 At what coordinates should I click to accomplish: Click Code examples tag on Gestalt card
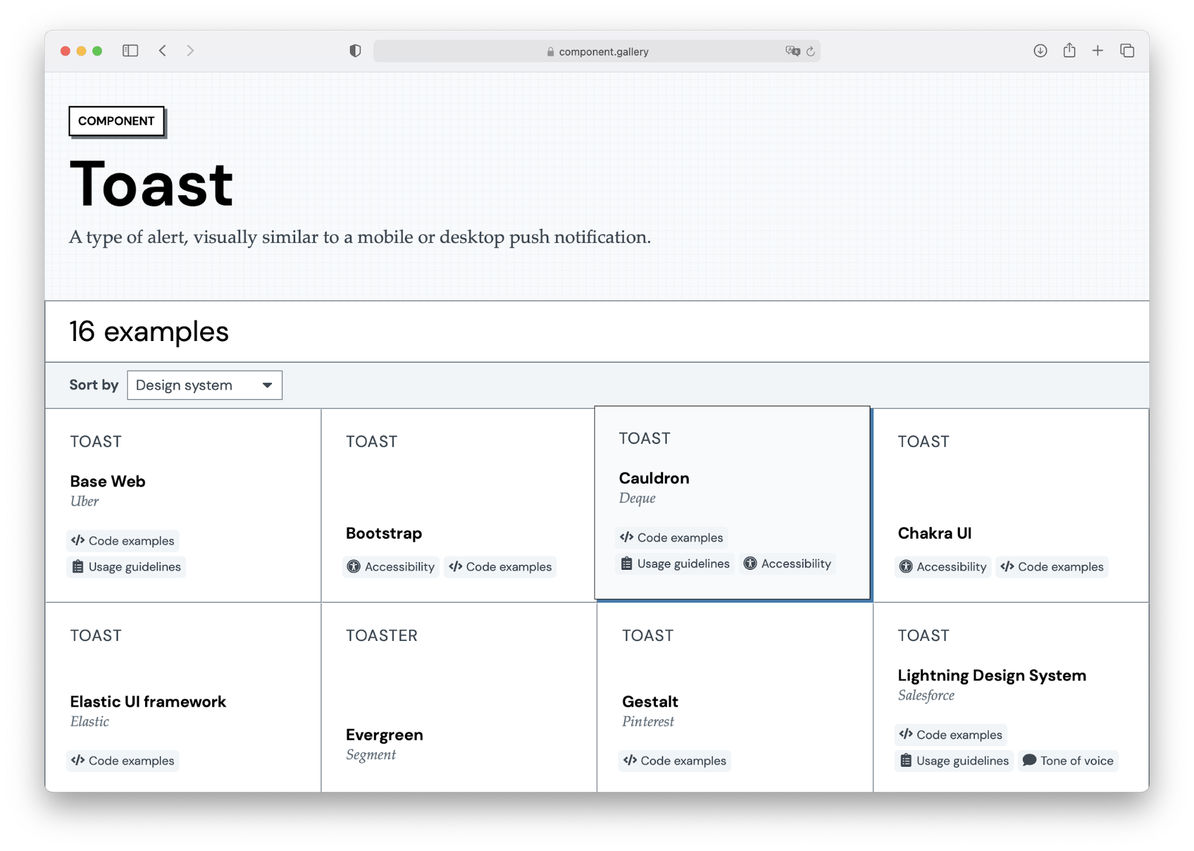[x=674, y=761]
